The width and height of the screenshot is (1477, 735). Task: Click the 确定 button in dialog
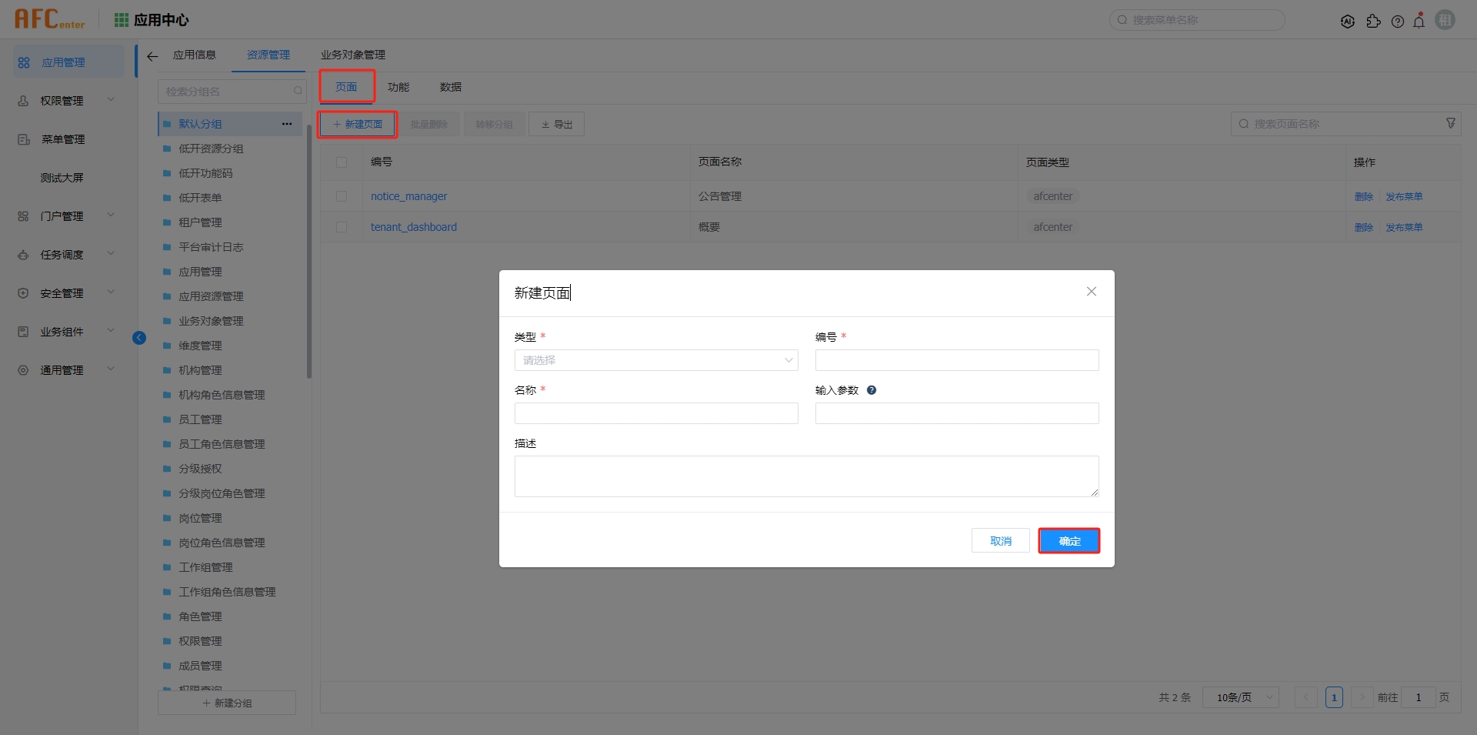pos(1069,541)
